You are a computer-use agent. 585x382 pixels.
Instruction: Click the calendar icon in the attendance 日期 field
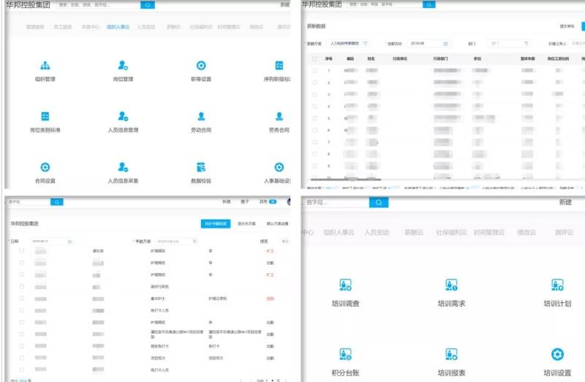[69, 241]
